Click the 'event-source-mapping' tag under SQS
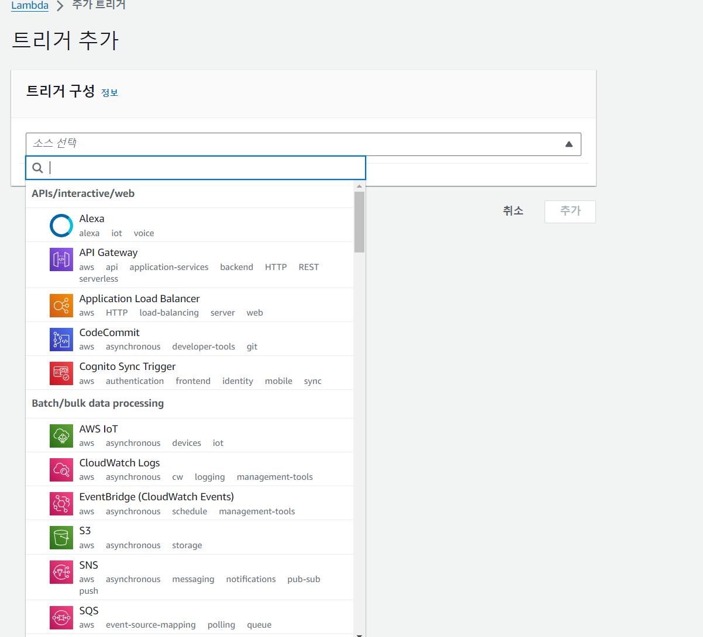Screen dimensions: 703x637 pyautogui.click(x=151, y=625)
